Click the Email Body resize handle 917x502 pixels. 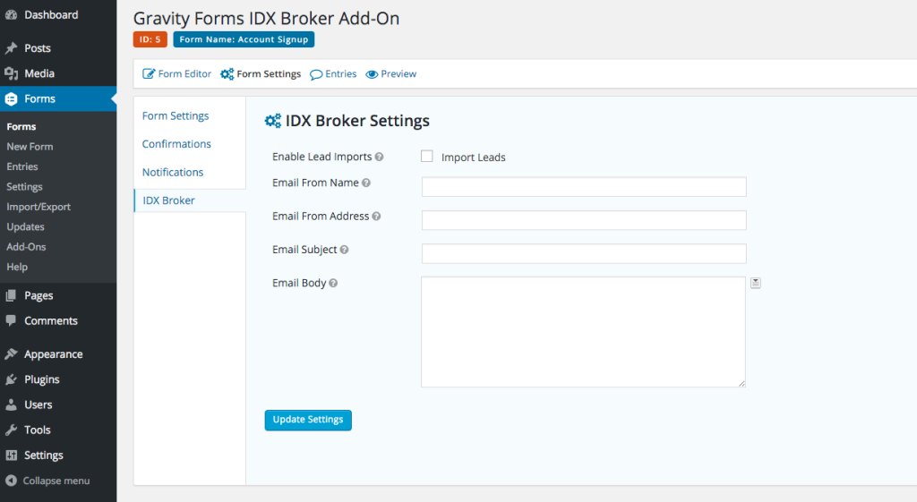click(x=741, y=383)
